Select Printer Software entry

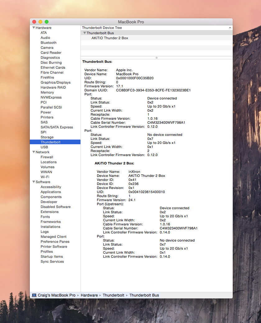[x=54, y=247]
